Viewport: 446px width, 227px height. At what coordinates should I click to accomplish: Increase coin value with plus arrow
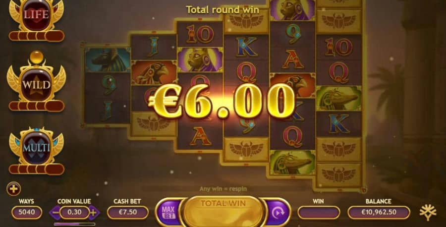94,212
